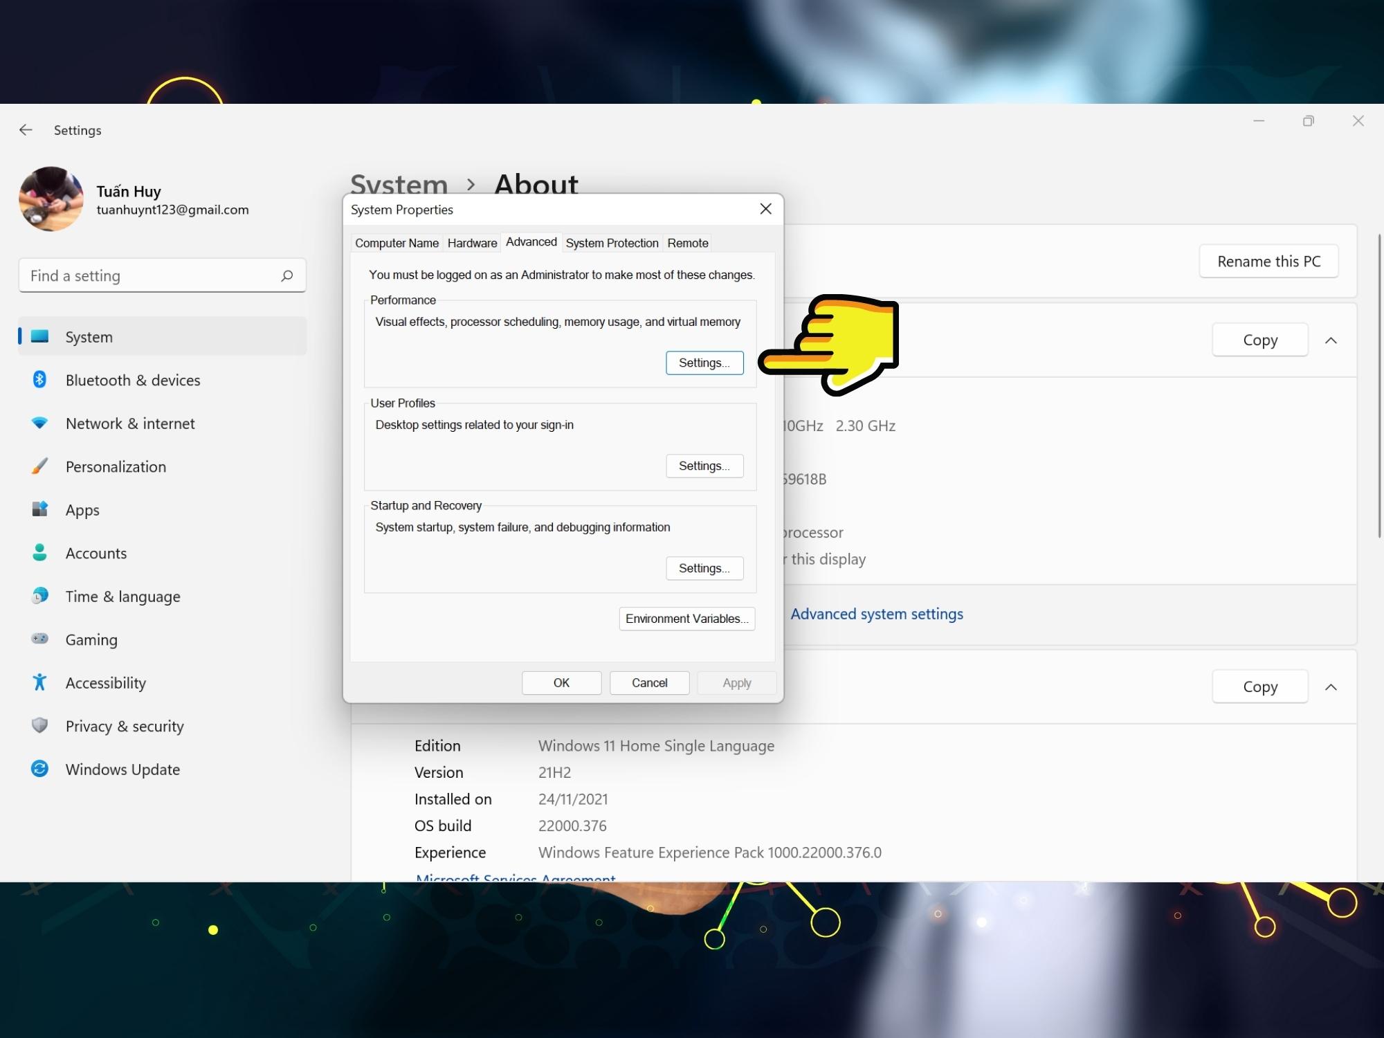Image resolution: width=1384 pixels, height=1038 pixels.
Task: Click the Settings page scrollbar
Action: point(1379,386)
